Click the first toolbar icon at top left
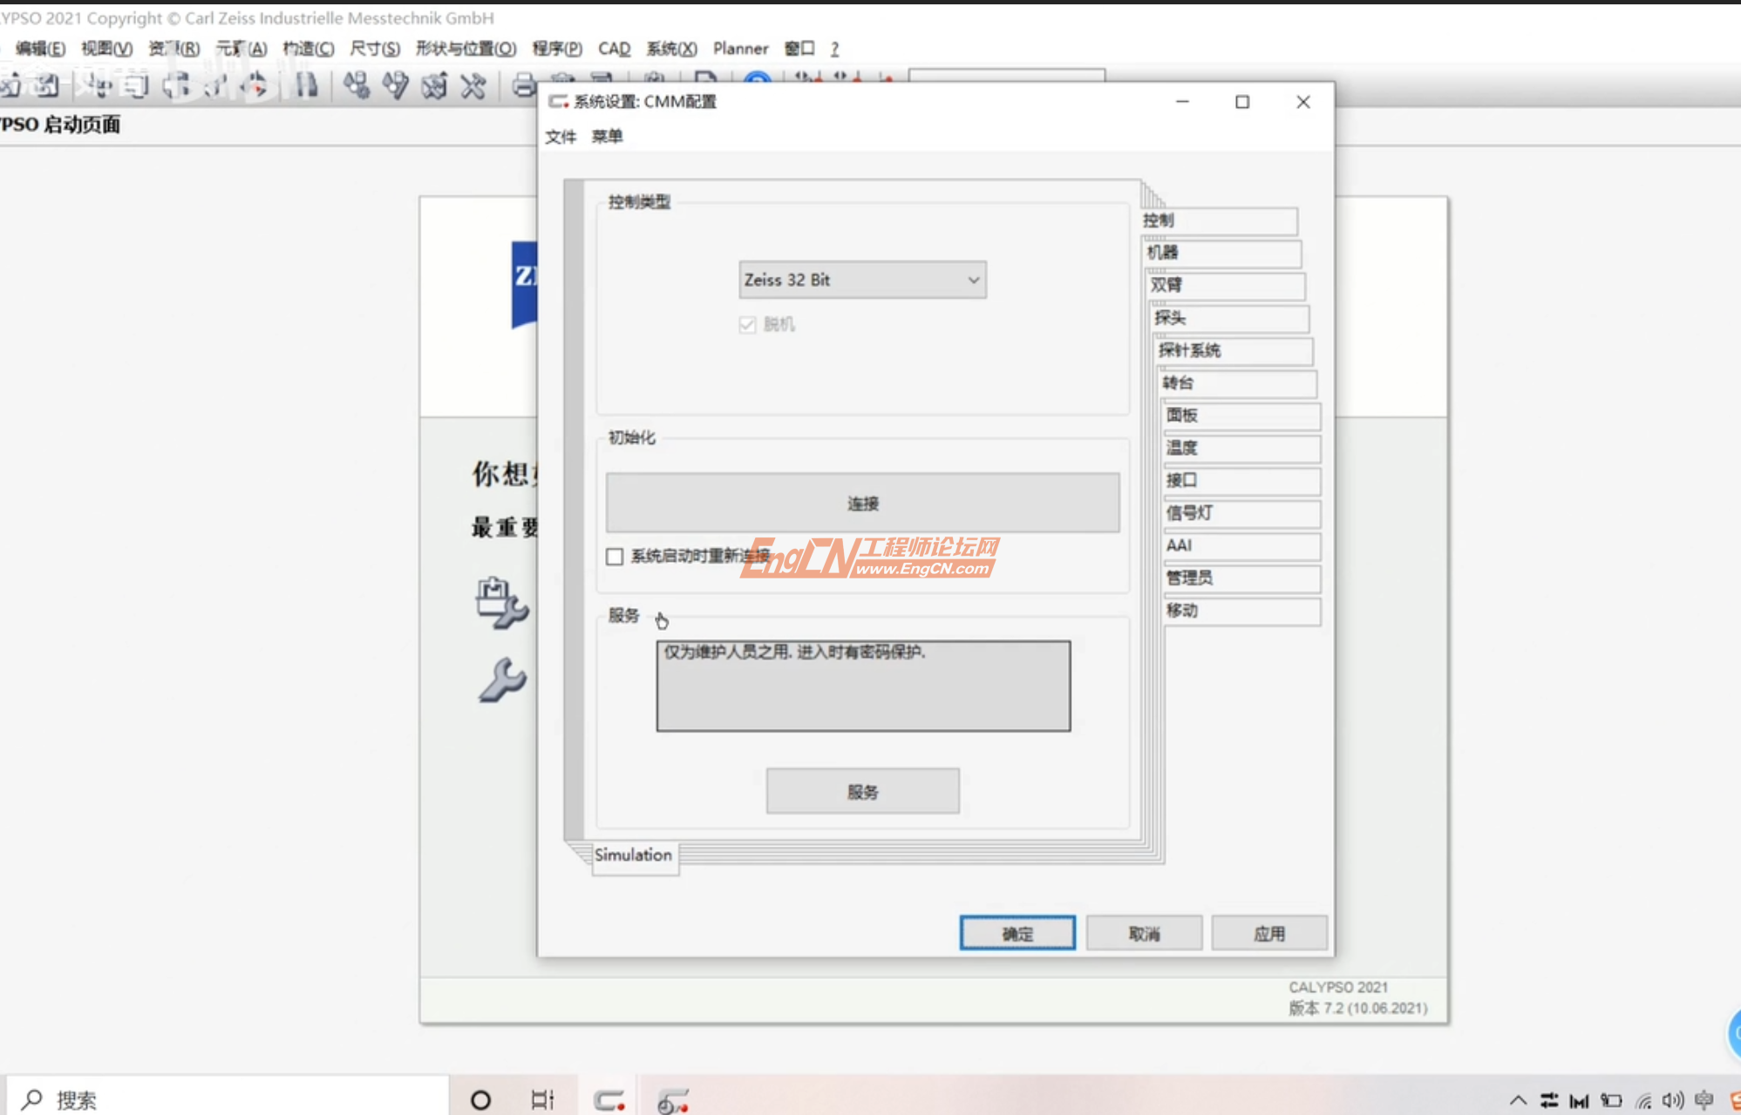This screenshot has width=1741, height=1115. coord(11,85)
